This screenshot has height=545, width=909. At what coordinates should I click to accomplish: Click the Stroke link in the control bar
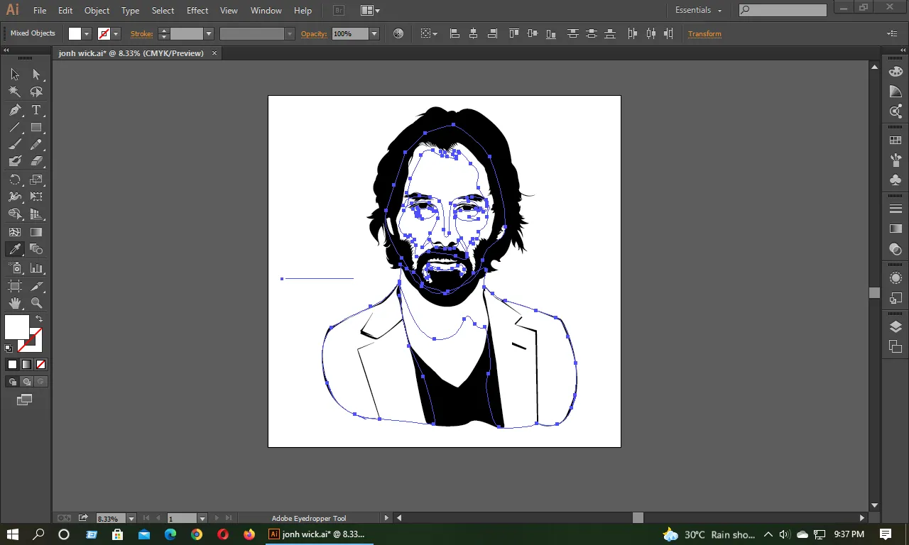(141, 34)
